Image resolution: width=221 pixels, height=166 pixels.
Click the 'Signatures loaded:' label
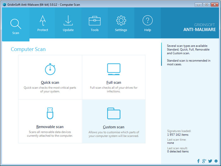[x=179, y=131]
